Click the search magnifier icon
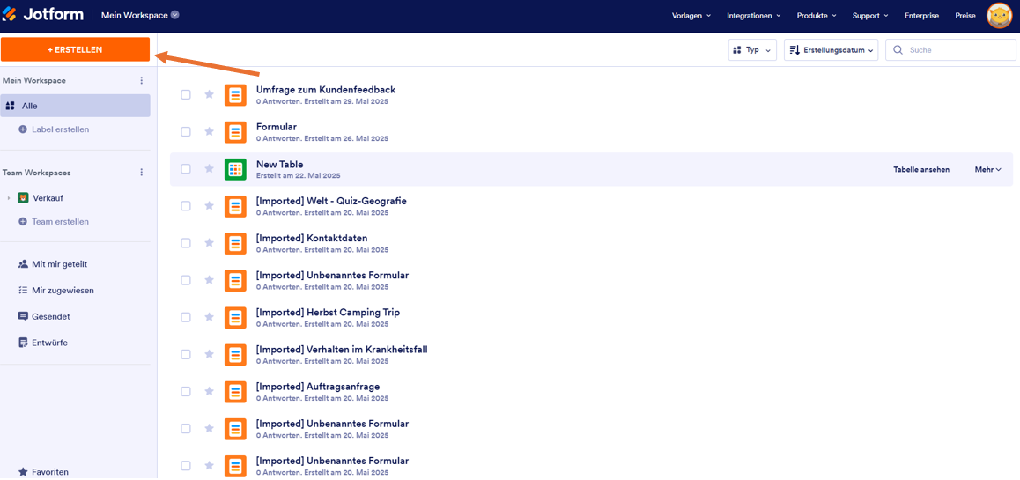1020x480 pixels. 898,50
